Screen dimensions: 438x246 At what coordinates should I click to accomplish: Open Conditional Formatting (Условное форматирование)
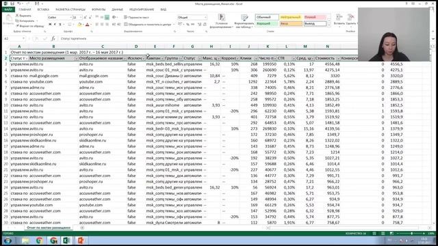(x=222, y=21)
